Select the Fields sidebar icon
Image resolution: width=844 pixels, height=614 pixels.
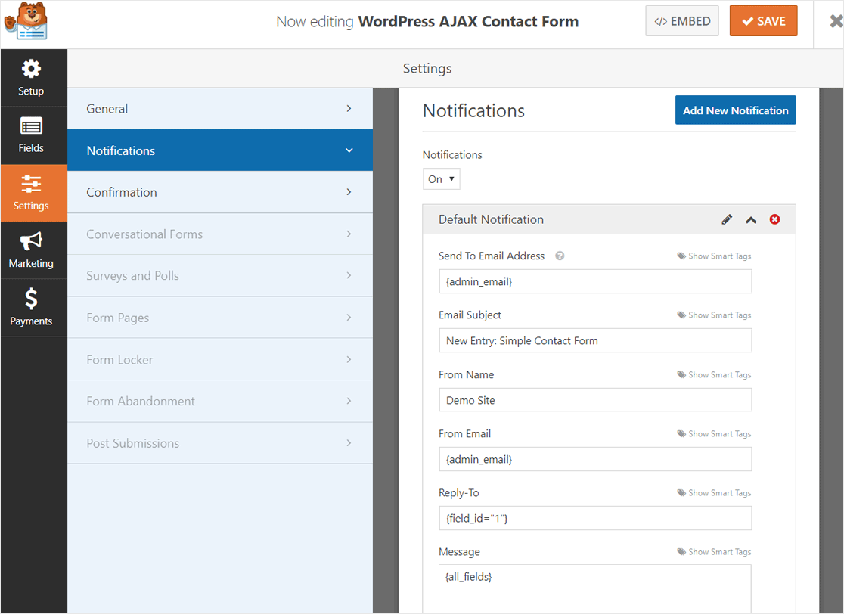click(32, 135)
